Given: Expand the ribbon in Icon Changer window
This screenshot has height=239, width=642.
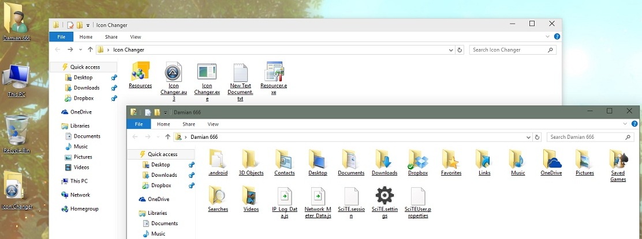Looking at the screenshot, I should 548,37.
